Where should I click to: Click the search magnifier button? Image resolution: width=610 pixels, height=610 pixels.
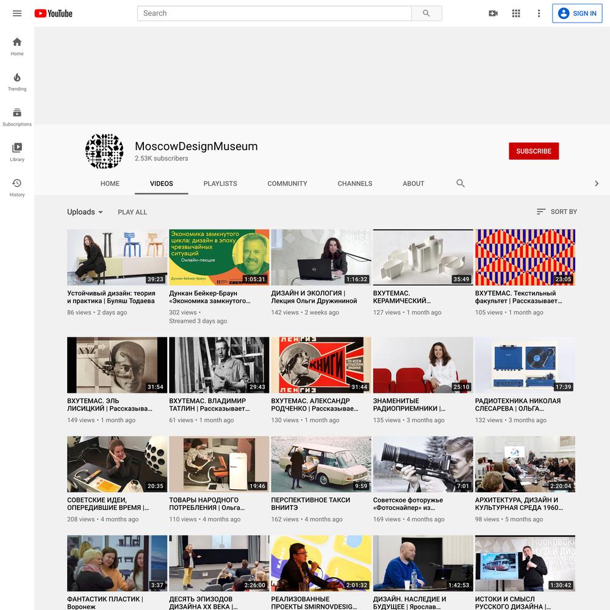pyautogui.click(x=426, y=13)
